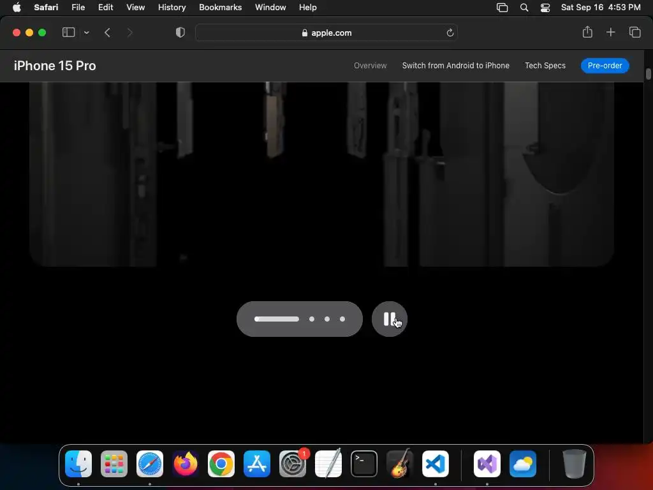
Task: Show the tab overview
Action: (x=635, y=32)
